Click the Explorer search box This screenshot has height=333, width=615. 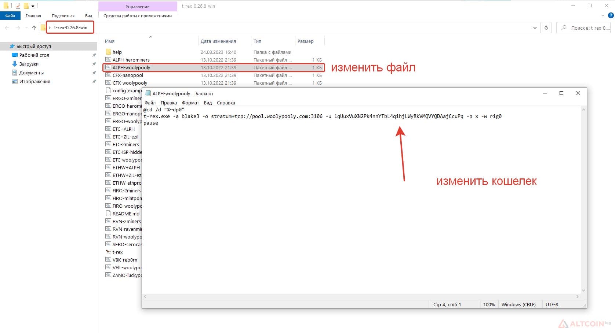583,28
